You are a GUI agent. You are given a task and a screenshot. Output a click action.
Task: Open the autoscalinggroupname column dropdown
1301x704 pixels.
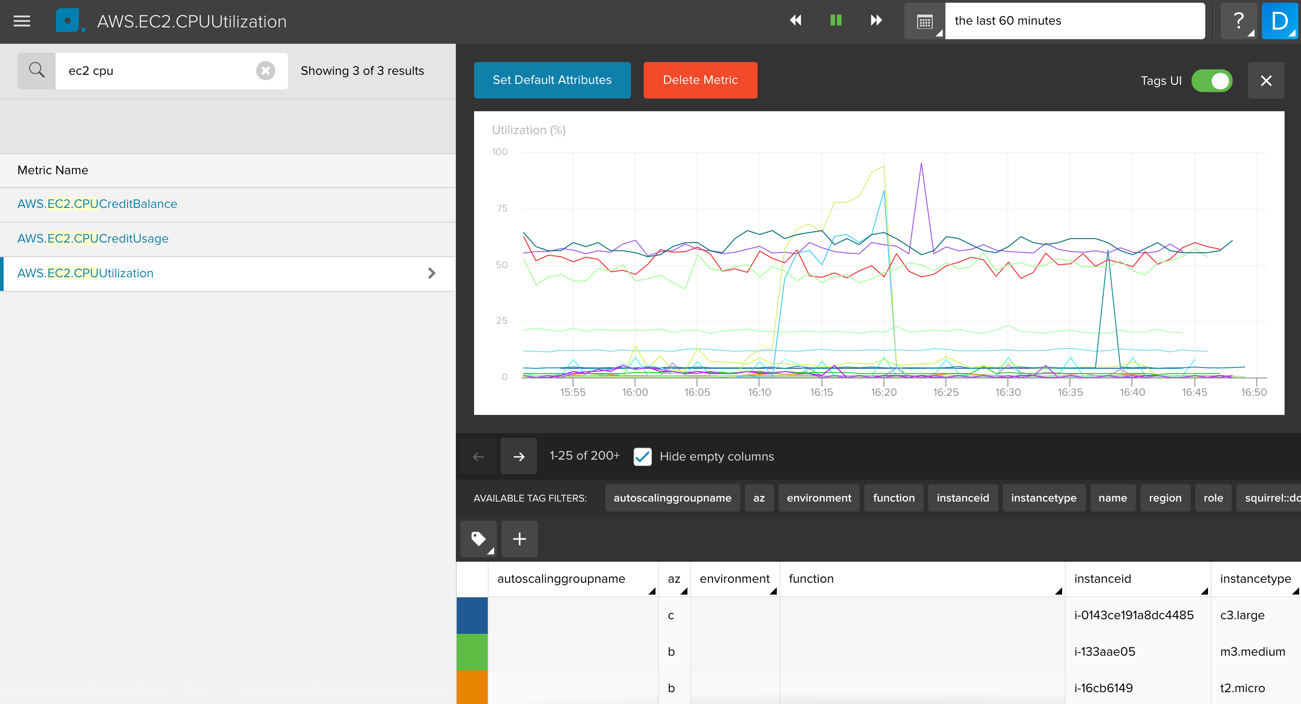651,590
